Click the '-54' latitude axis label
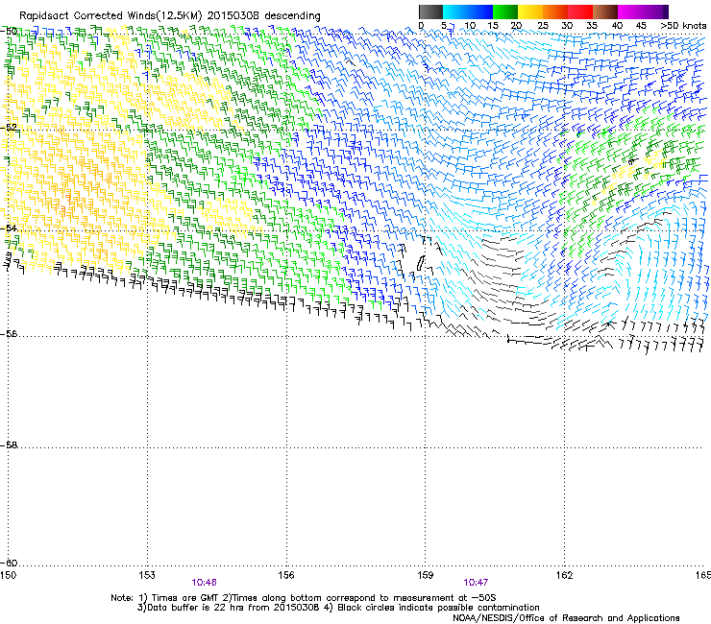 click(x=9, y=228)
